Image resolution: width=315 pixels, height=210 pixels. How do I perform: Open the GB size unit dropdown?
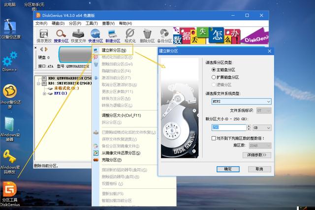tap(262, 128)
